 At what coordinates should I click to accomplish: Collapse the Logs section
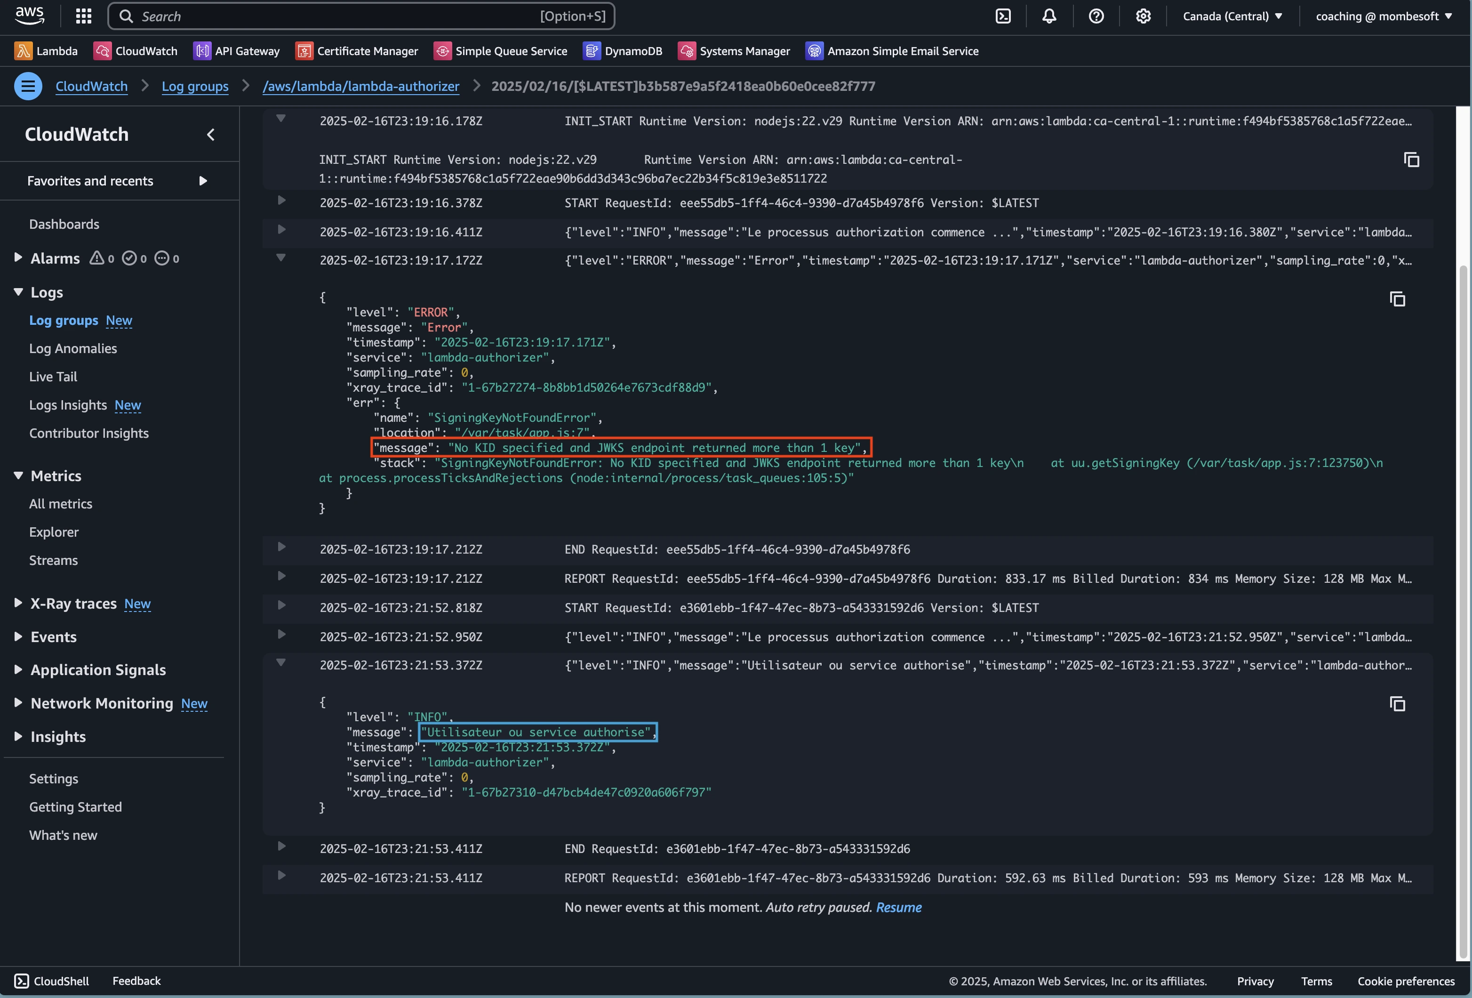coord(18,292)
